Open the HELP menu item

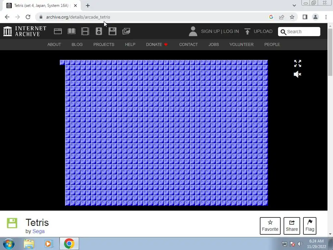pyautogui.click(x=130, y=44)
